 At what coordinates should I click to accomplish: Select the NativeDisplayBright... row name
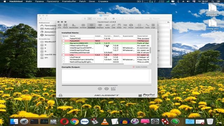81,62
